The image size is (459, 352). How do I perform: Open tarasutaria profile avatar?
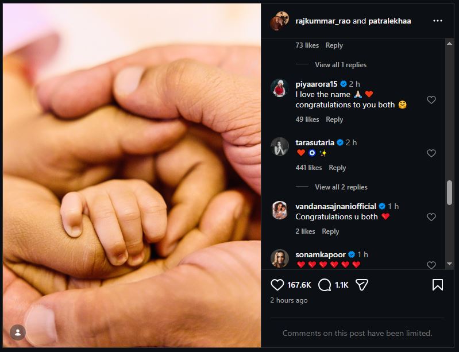(279, 146)
